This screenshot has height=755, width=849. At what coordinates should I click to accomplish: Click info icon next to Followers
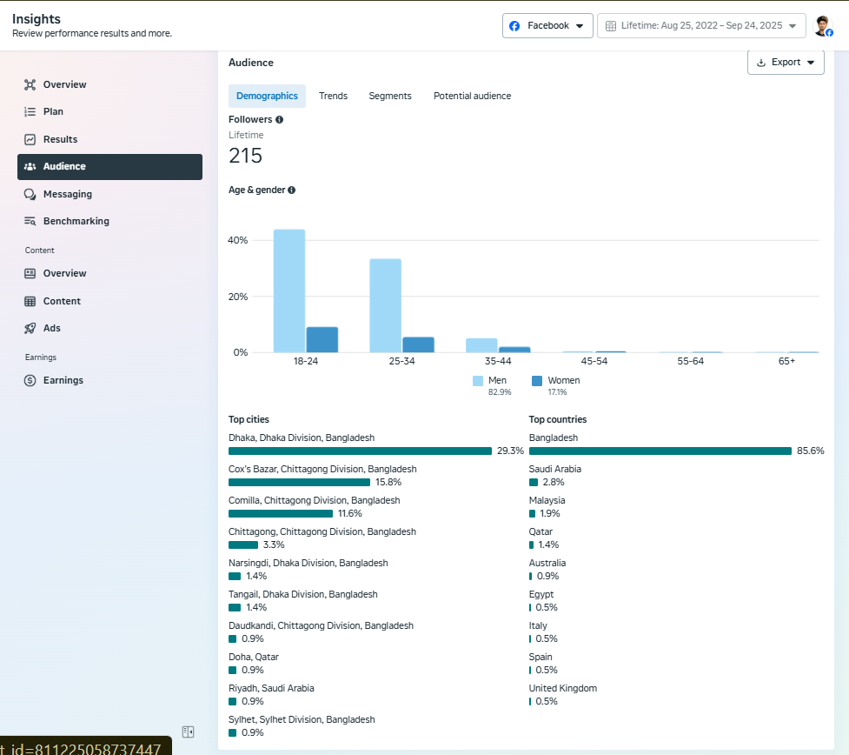(279, 119)
